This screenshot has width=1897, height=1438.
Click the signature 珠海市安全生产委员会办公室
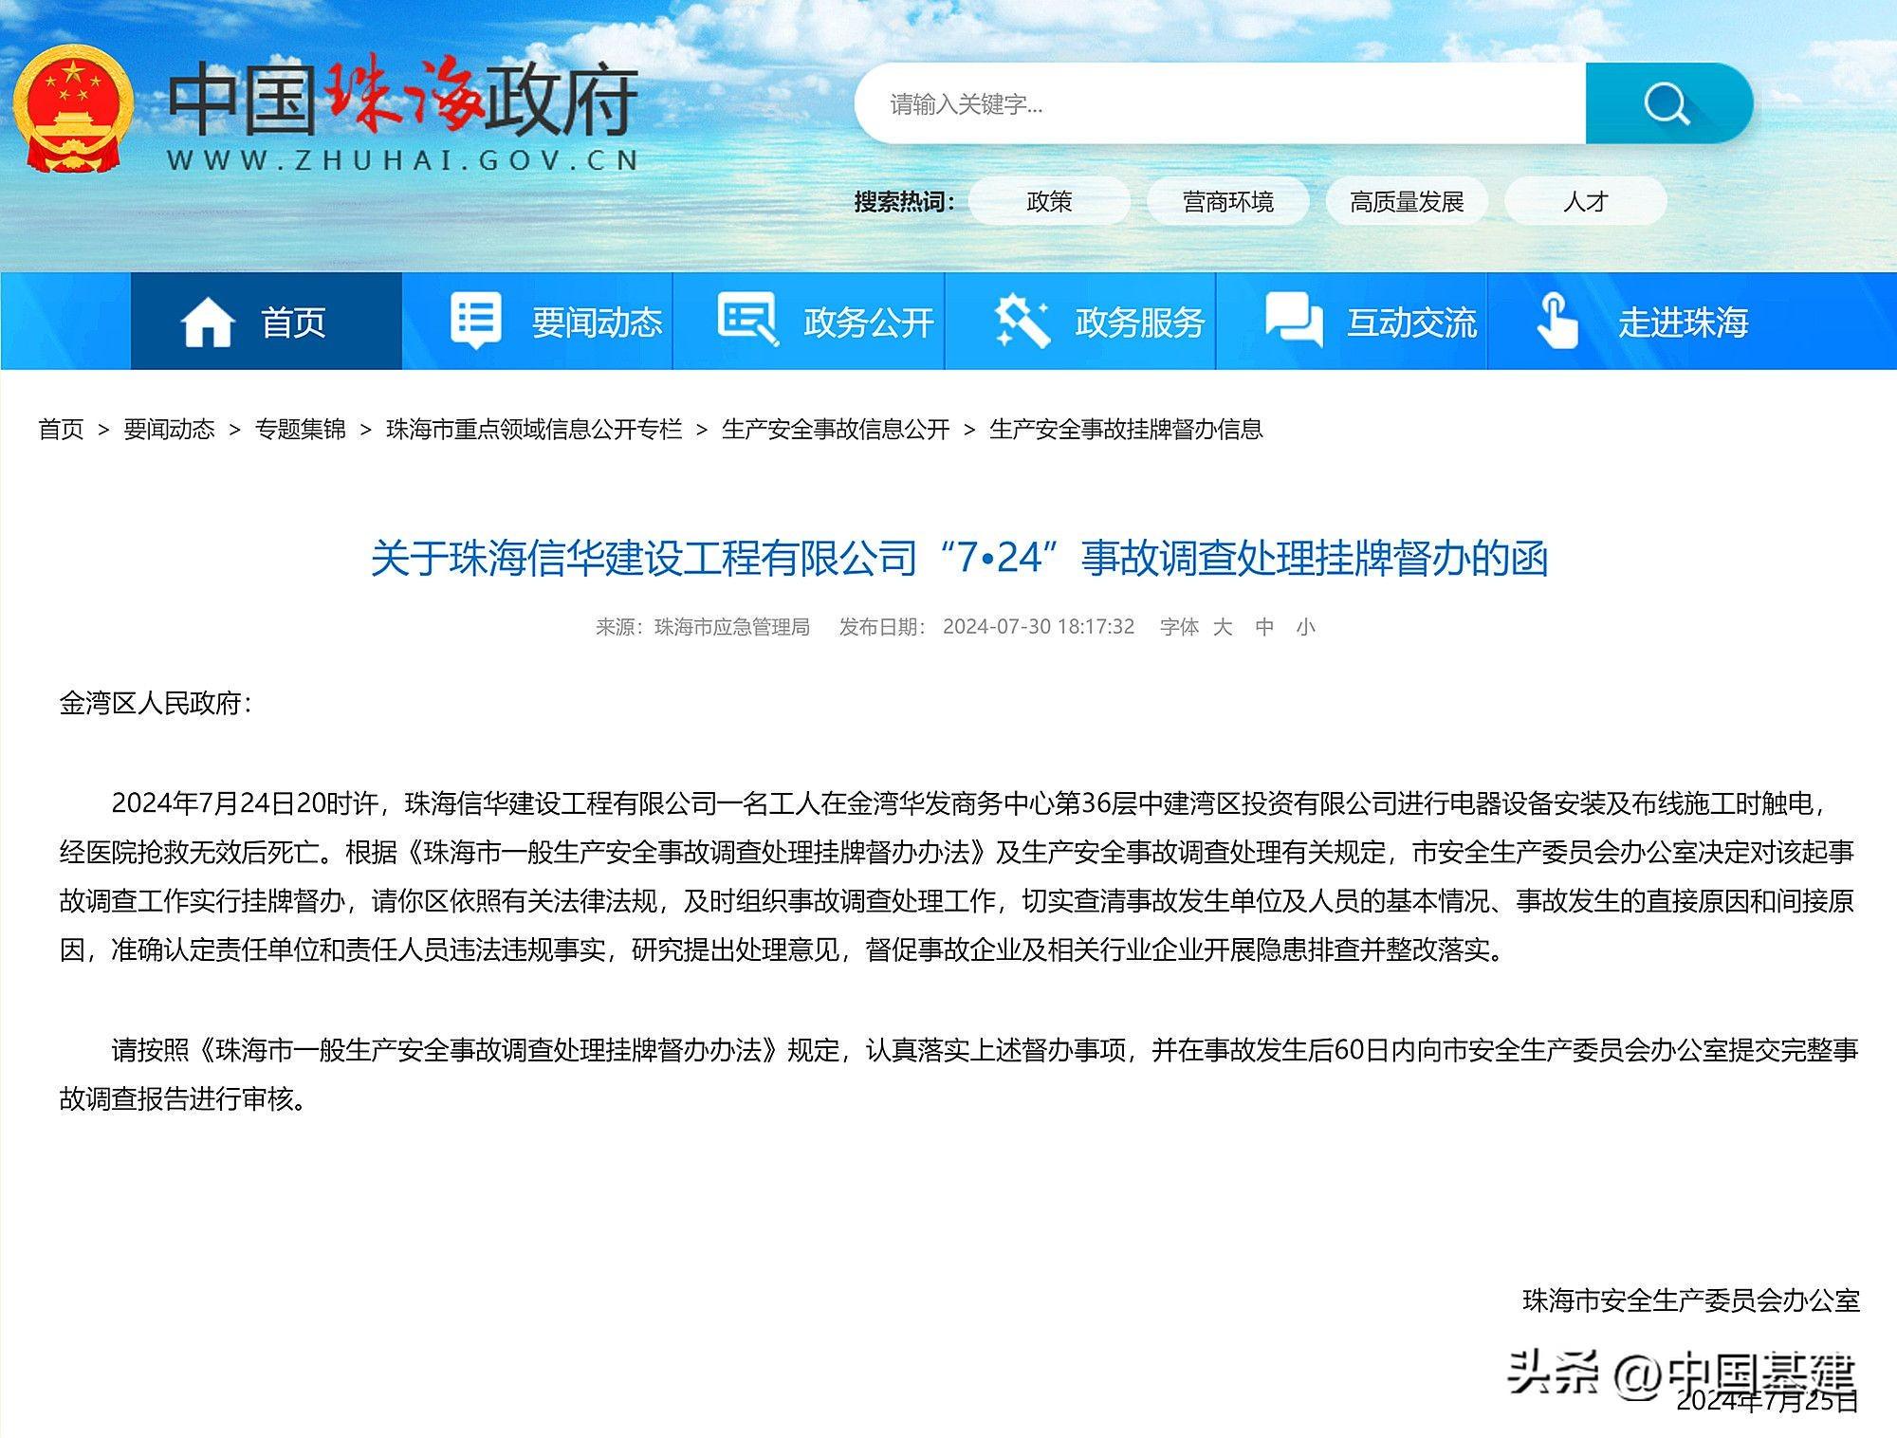coord(1691,1300)
